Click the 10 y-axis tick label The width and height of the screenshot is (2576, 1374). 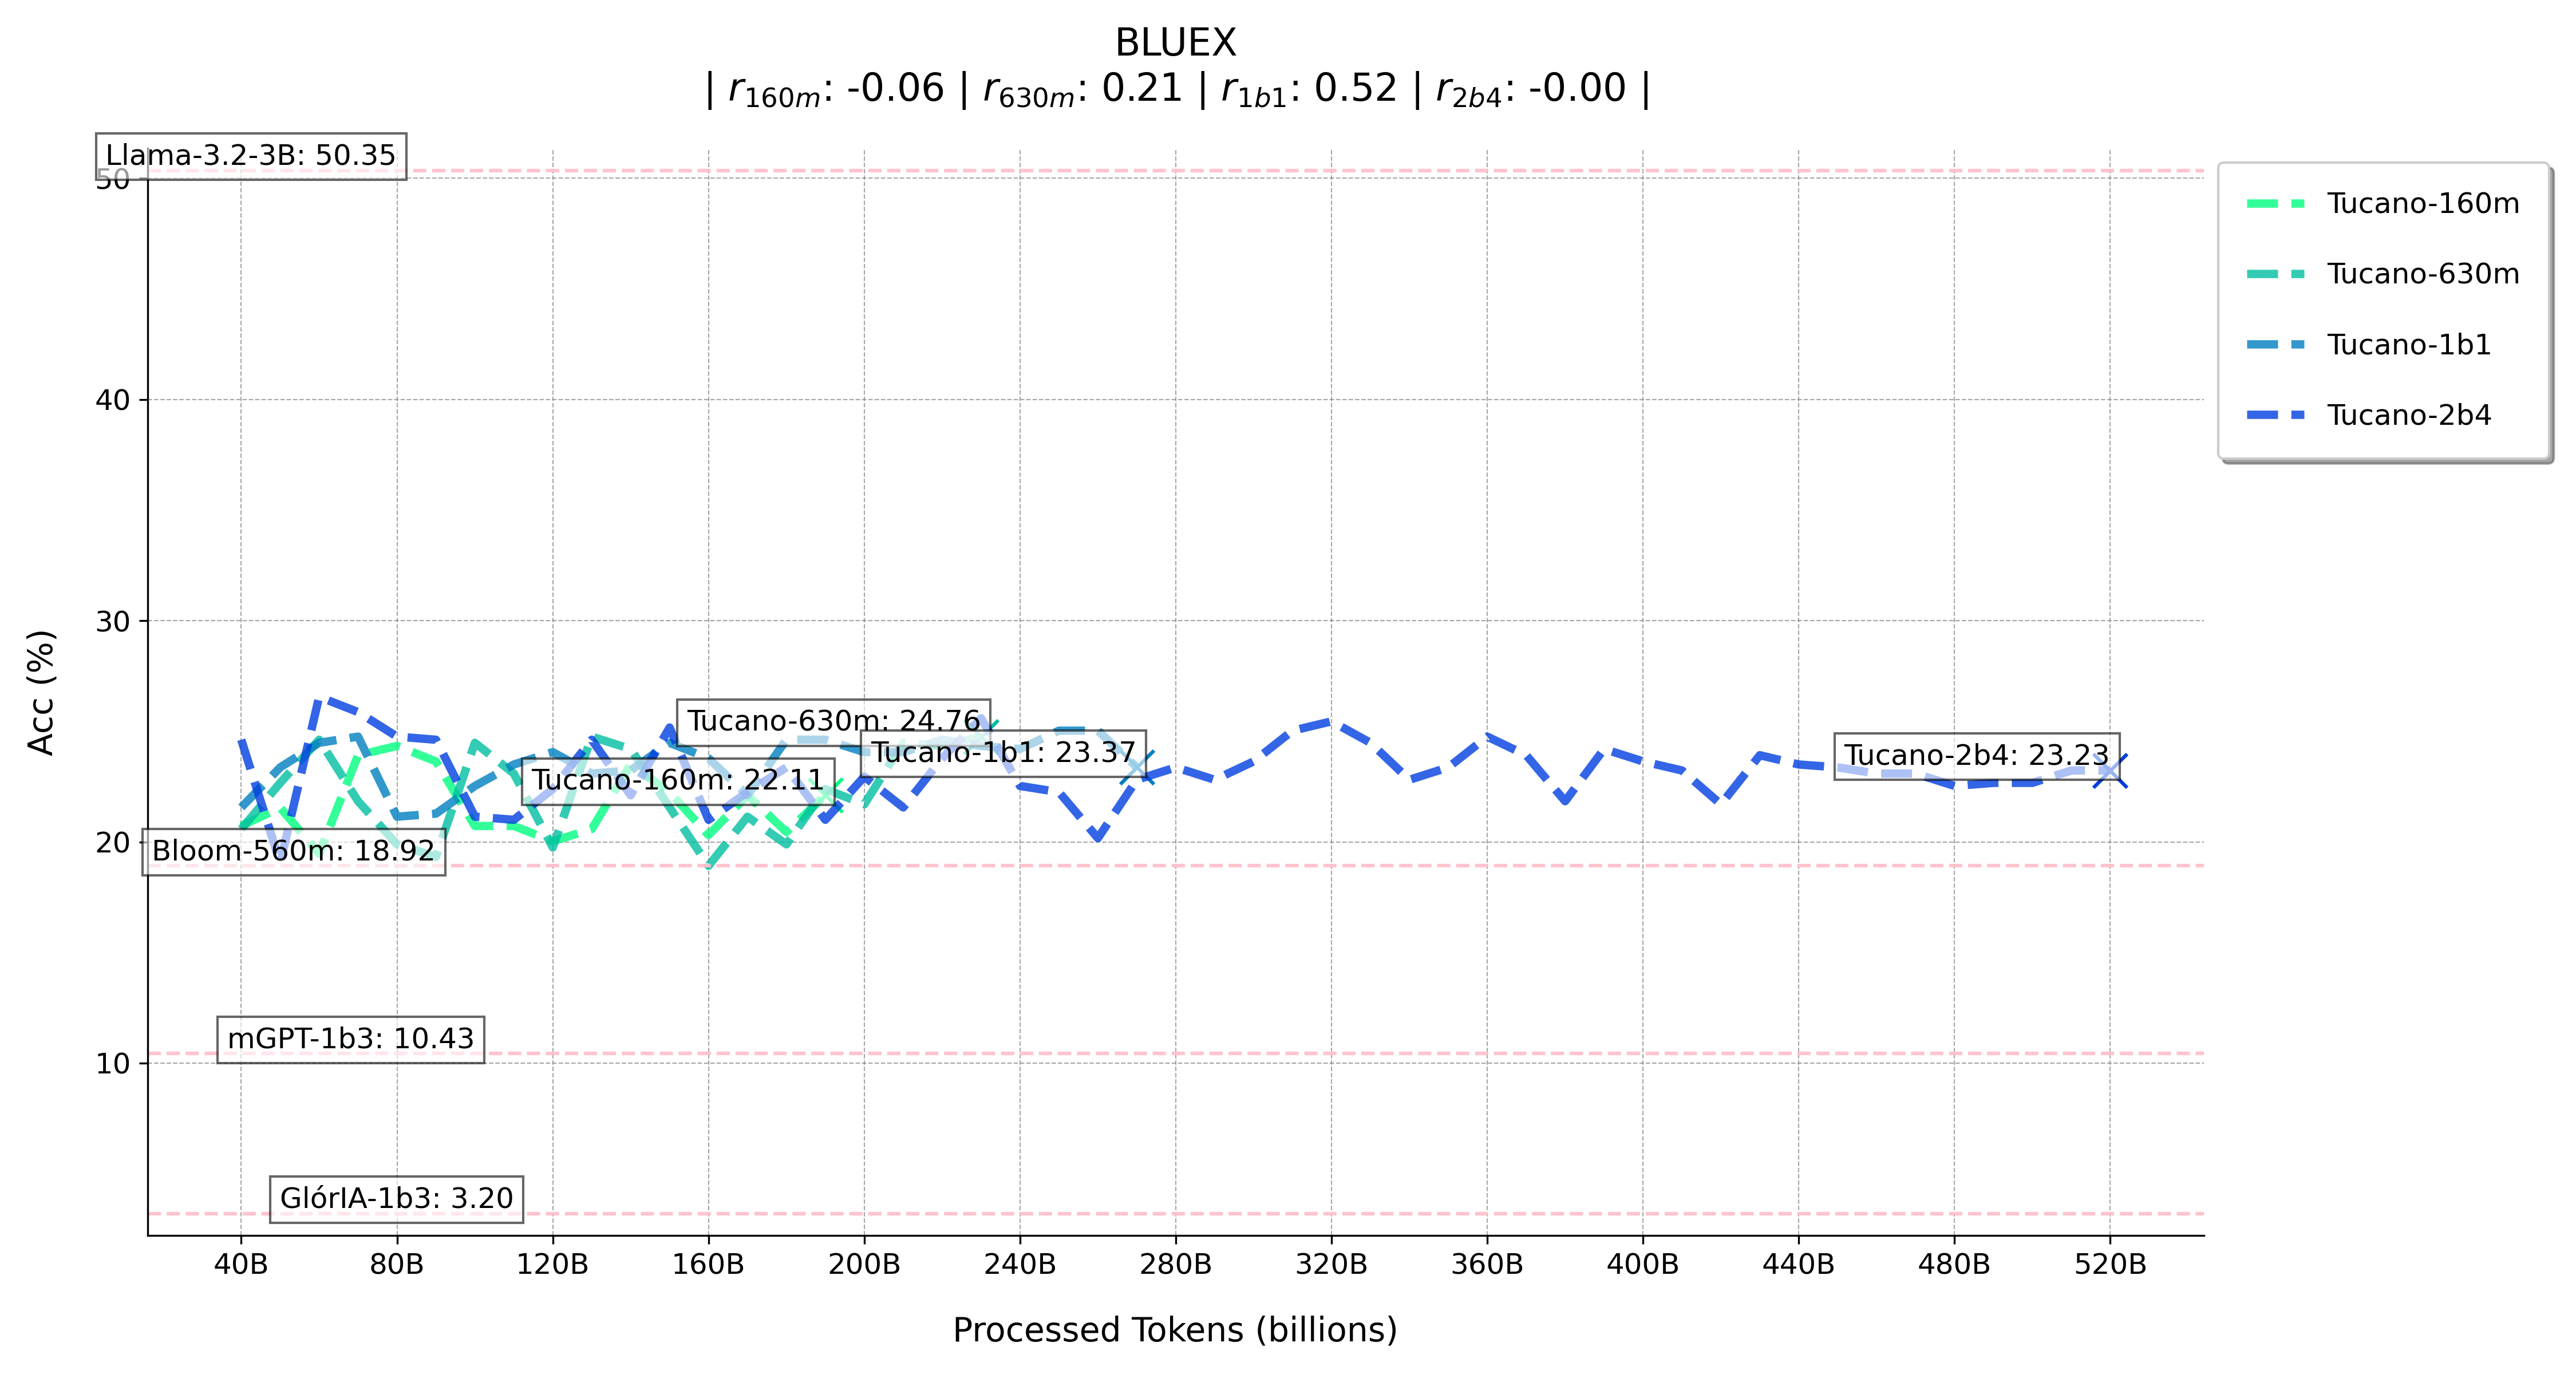coord(113,1064)
